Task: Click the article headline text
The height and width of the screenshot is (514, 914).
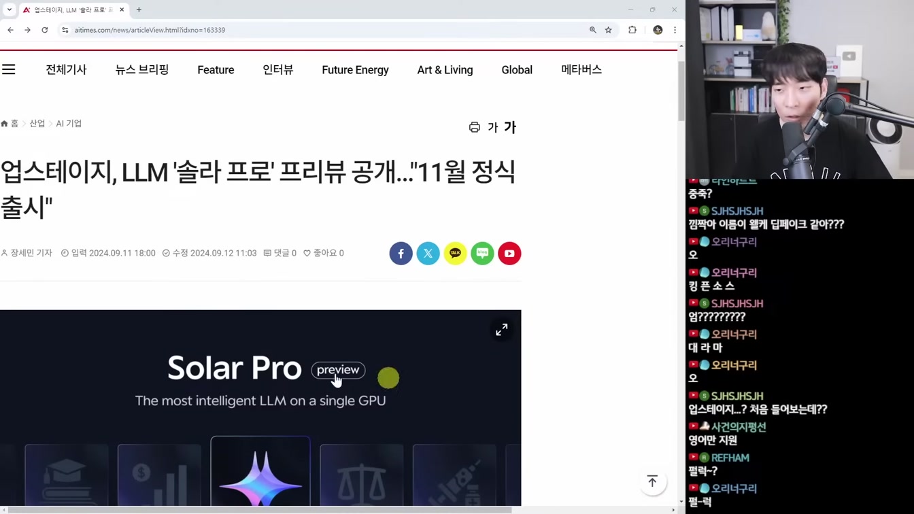Action: (258, 190)
